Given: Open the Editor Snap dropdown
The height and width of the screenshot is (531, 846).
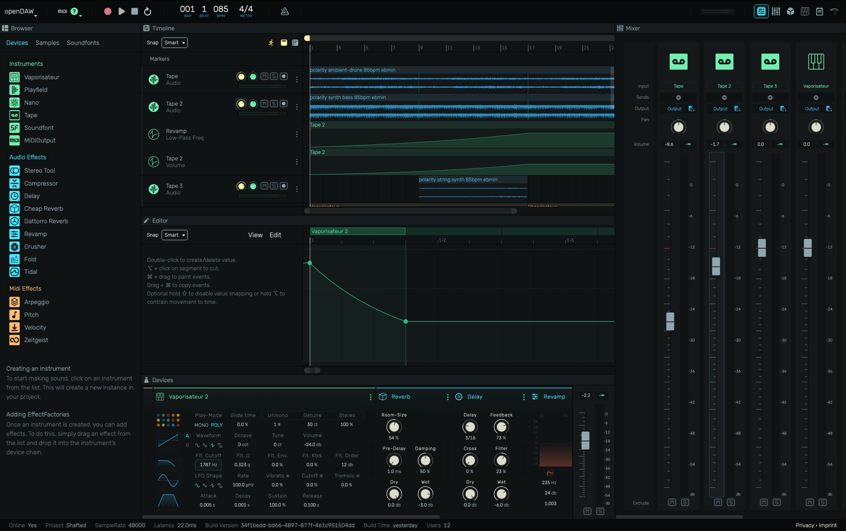Looking at the screenshot, I should pyautogui.click(x=175, y=235).
